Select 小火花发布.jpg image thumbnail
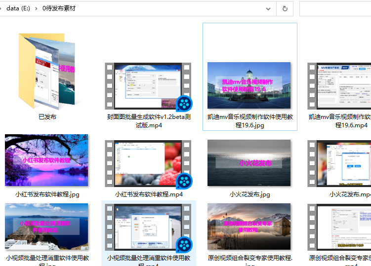 249,163
